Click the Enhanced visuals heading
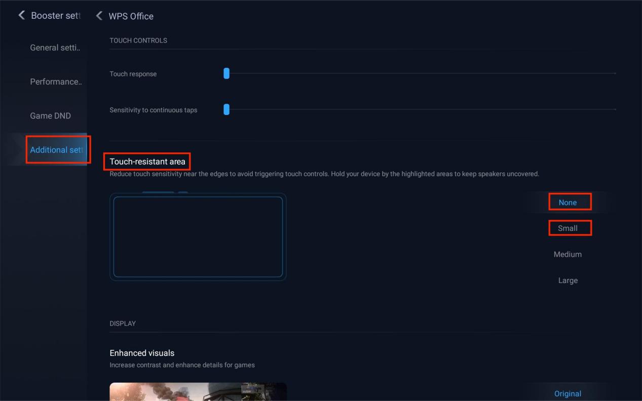Screen dimensions: 642x401 pyautogui.click(x=142, y=353)
